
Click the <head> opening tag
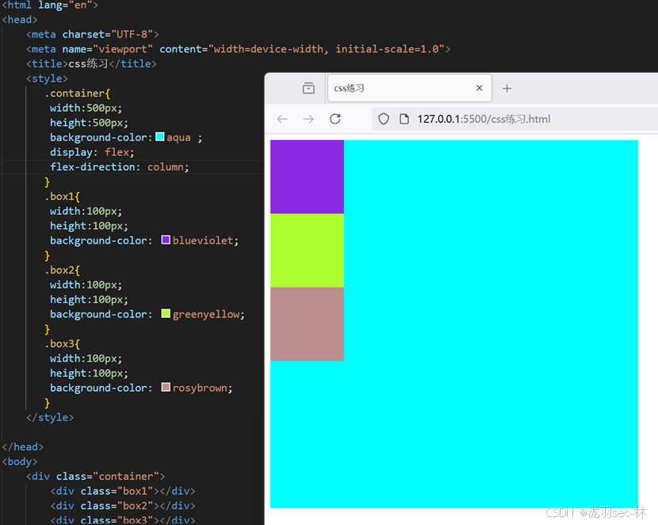(20, 20)
